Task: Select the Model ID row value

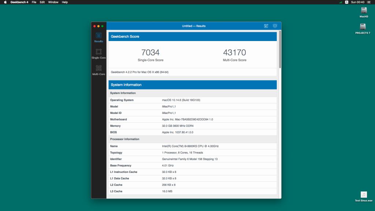Action: tap(169, 113)
